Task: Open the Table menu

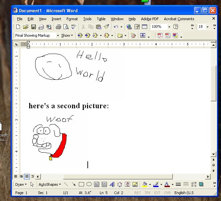Action: (101, 19)
